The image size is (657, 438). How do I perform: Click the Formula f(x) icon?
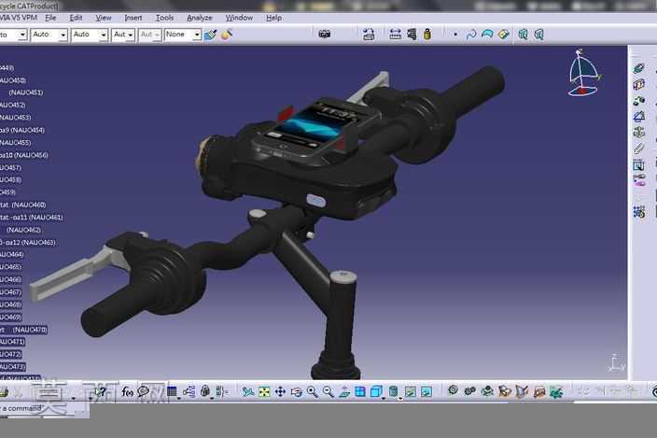pyautogui.click(x=127, y=392)
